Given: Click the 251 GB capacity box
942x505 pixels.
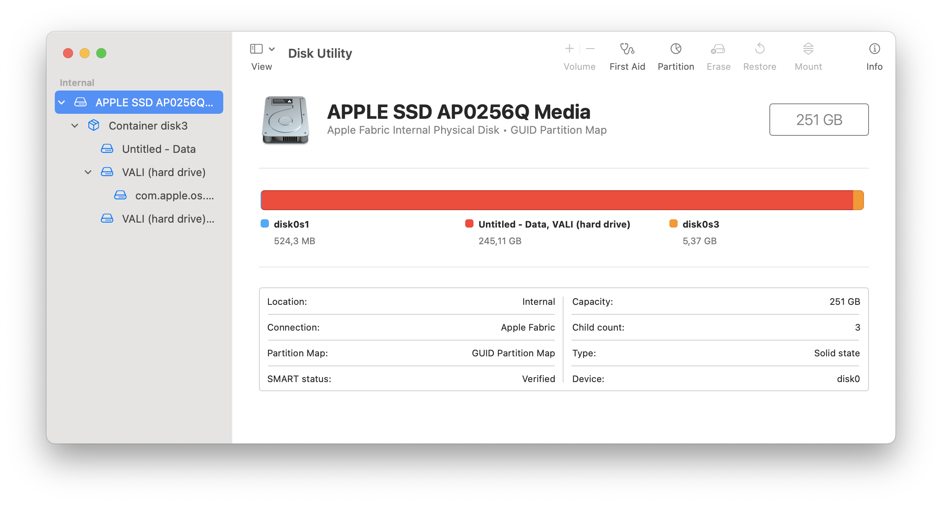Looking at the screenshot, I should point(818,120).
